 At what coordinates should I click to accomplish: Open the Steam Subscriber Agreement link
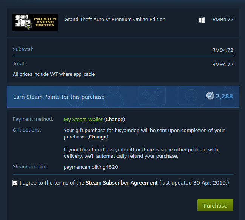(122, 183)
